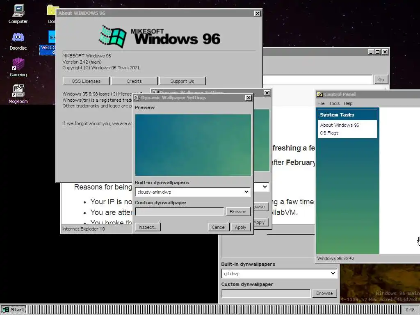The image size is (420, 315).
Task: Click the Support Us button
Action: coord(182,81)
